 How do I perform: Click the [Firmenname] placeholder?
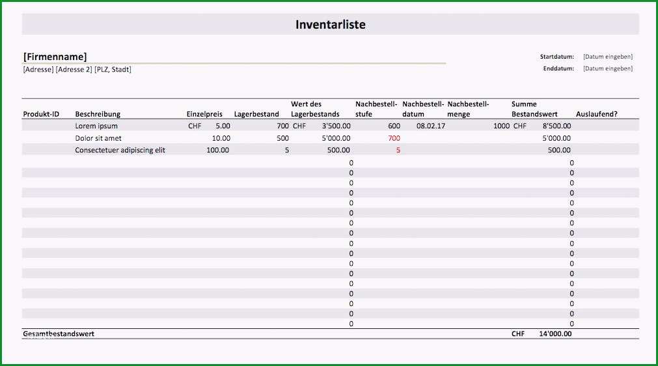point(55,57)
